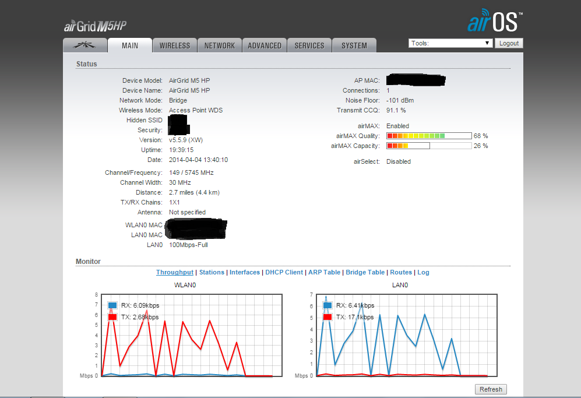Click the LAN0 throughput chart title

pos(400,285)
